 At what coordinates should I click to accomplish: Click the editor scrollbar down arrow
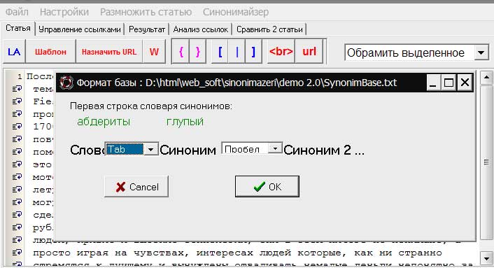click(486, 258)
